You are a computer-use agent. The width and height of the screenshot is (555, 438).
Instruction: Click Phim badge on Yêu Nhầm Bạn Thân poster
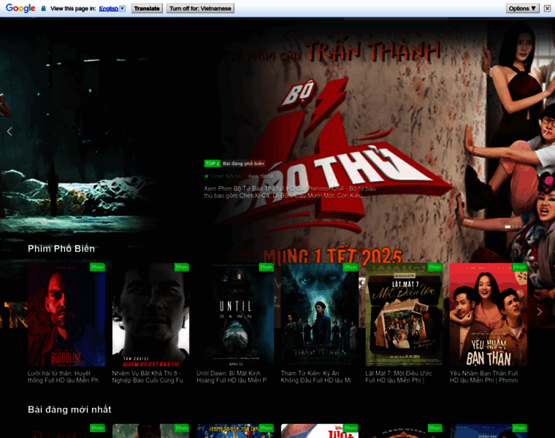point(520,267)
